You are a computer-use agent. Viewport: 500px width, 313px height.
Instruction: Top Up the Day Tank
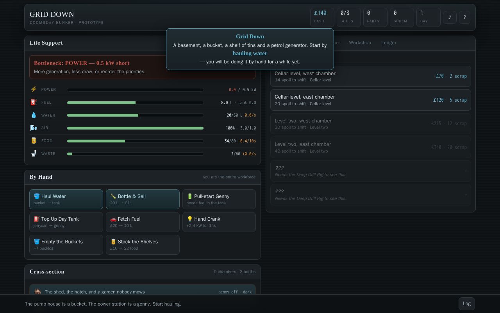pyautogui.click(x=66, y=222)
